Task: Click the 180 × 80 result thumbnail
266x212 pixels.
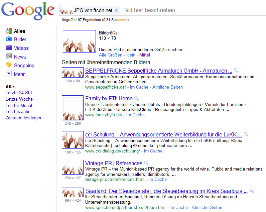Action: [x=73, y=73]
